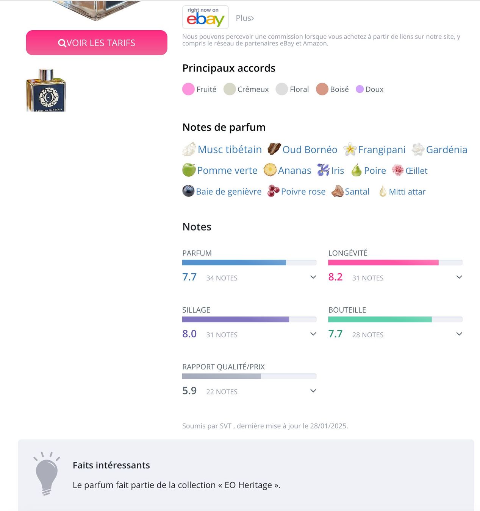Viewport: 480px width, 511px height.
Task: Expand Rapport qualité/prix rating chevron
Action: pos(313,391)
